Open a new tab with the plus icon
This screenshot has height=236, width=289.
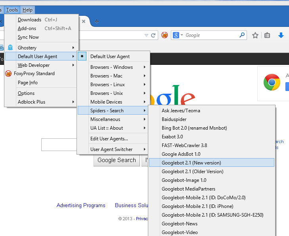coord(97,21)
